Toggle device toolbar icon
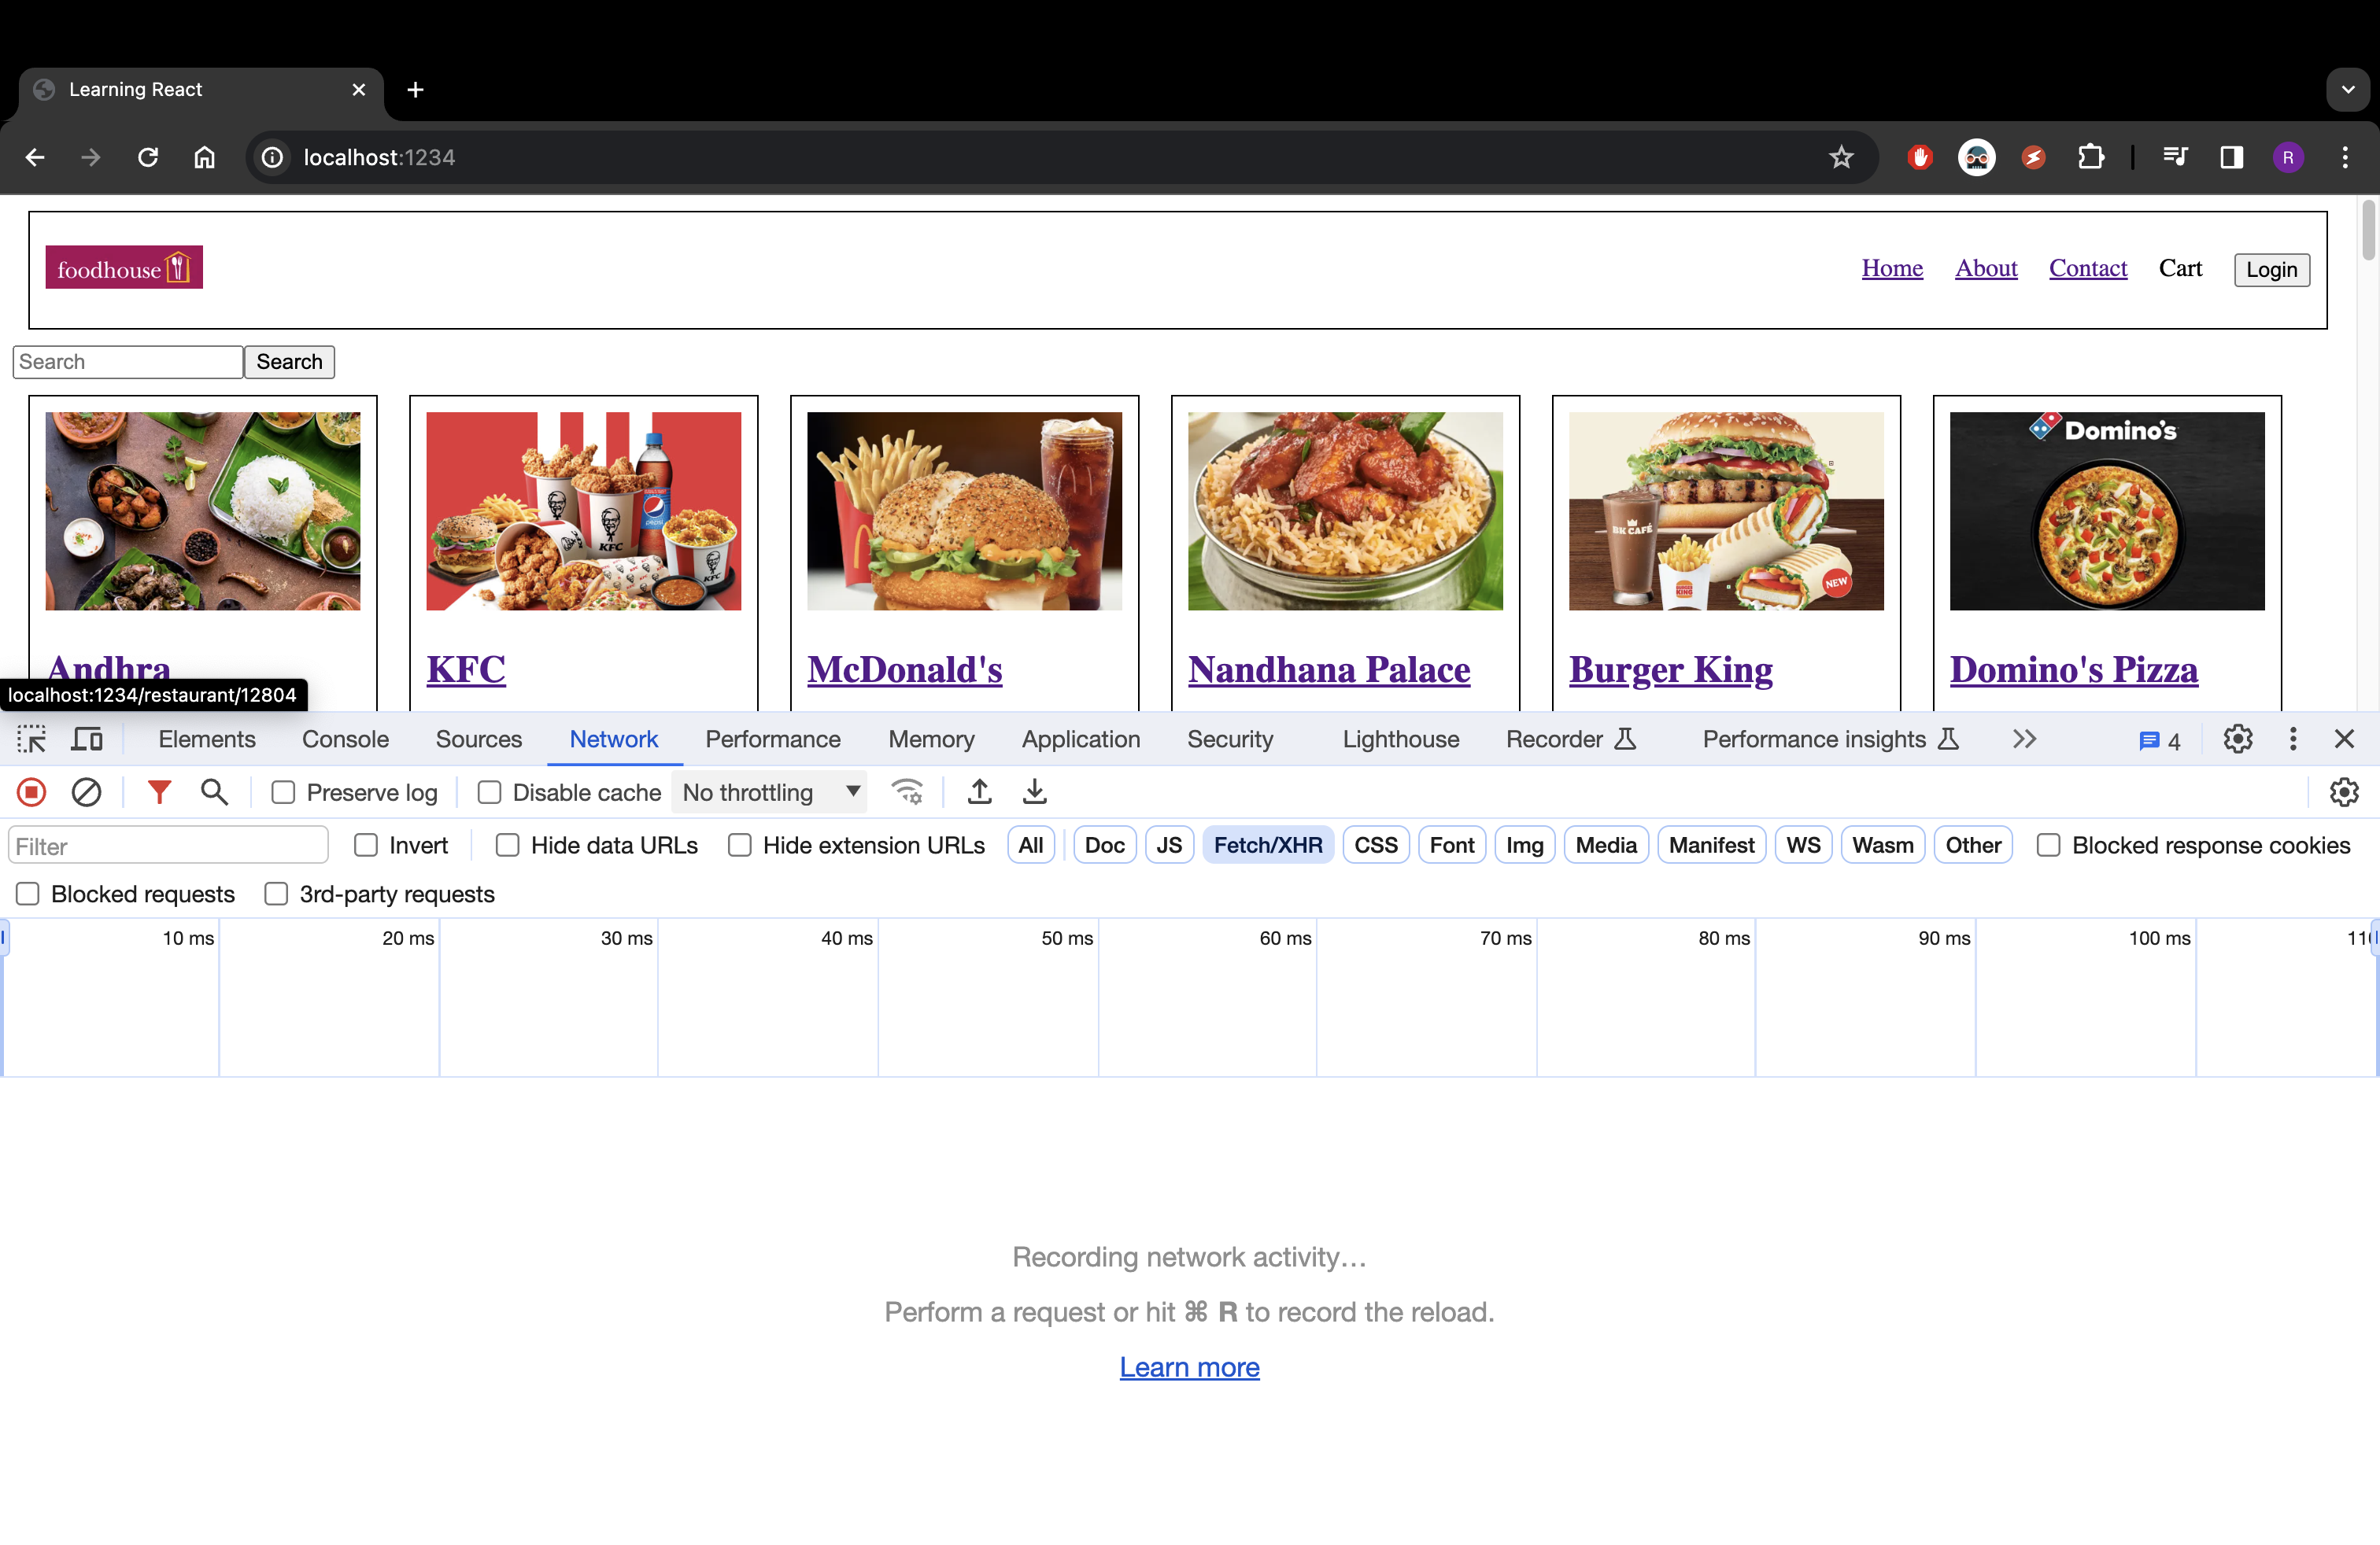 pyautogui.click(x=87, y=739)
